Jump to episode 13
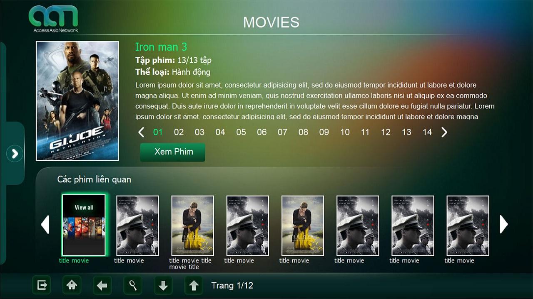This screenshot has height=299, width=533. 406,132
